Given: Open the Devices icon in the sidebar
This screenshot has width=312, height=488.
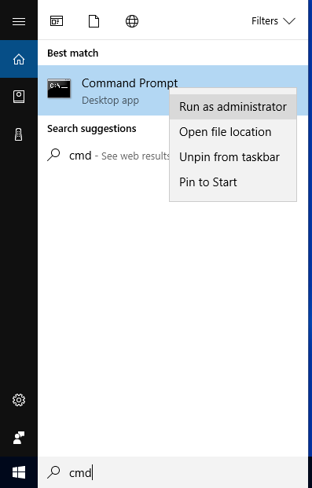Looking at the screenshot, I should point(19,134).
